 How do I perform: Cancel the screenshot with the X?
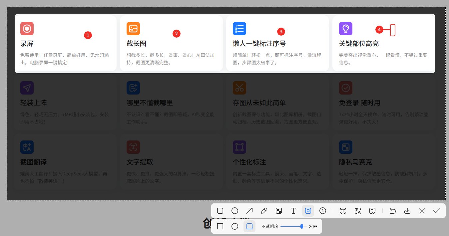[x=422, y=211]
